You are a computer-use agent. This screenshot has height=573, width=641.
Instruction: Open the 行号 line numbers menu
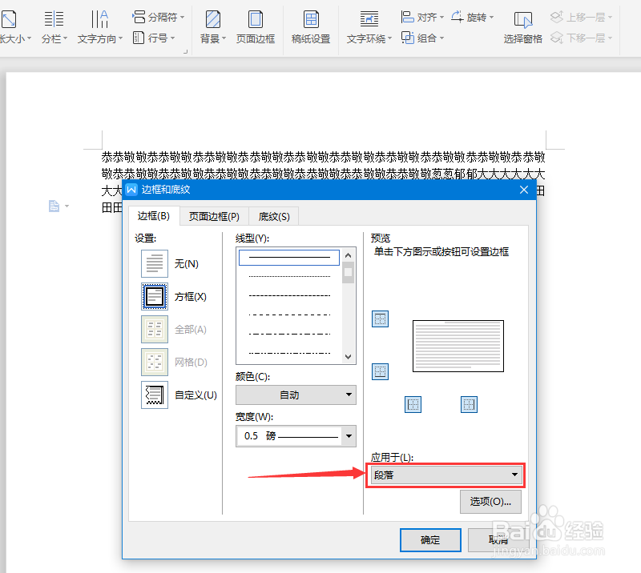154,38
